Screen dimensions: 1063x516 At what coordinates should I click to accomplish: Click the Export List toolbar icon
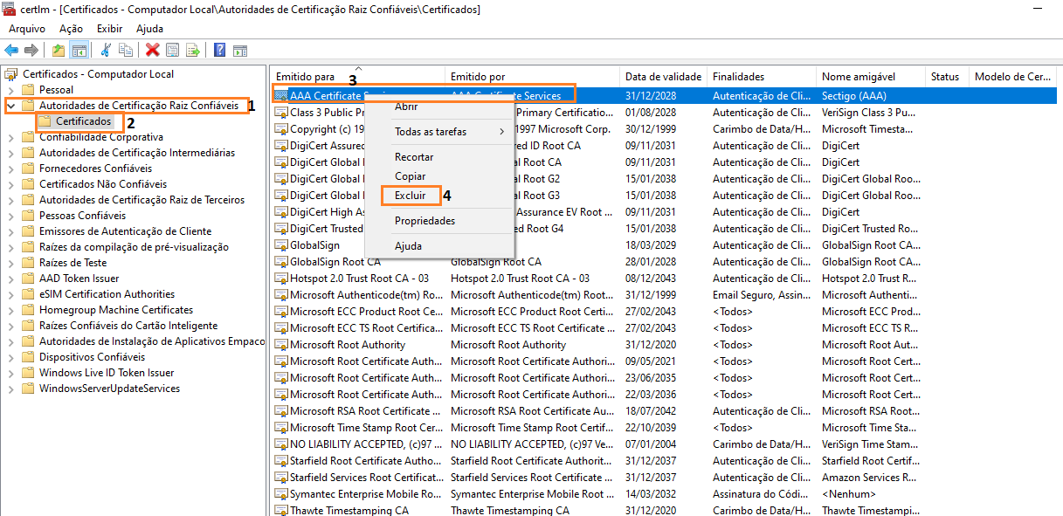[x=193, y=50]
